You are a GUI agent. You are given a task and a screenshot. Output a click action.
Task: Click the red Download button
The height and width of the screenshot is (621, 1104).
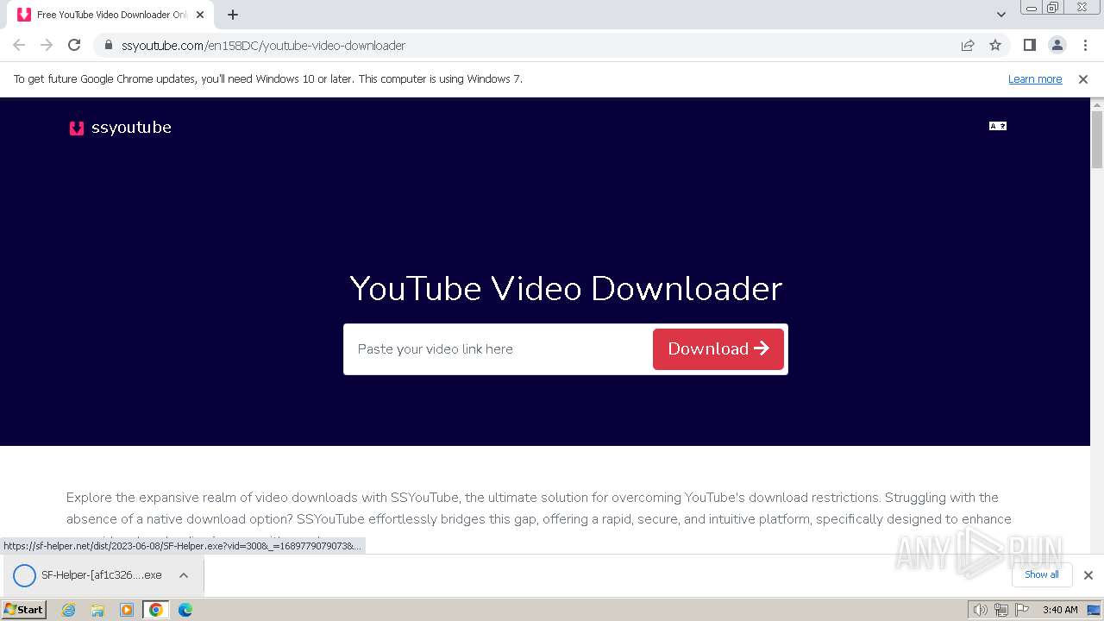coord(718,349)
